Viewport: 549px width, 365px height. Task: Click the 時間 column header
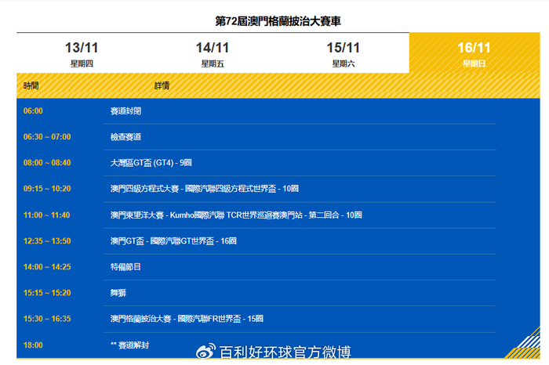pyautogui.click(x=31, y=85)
